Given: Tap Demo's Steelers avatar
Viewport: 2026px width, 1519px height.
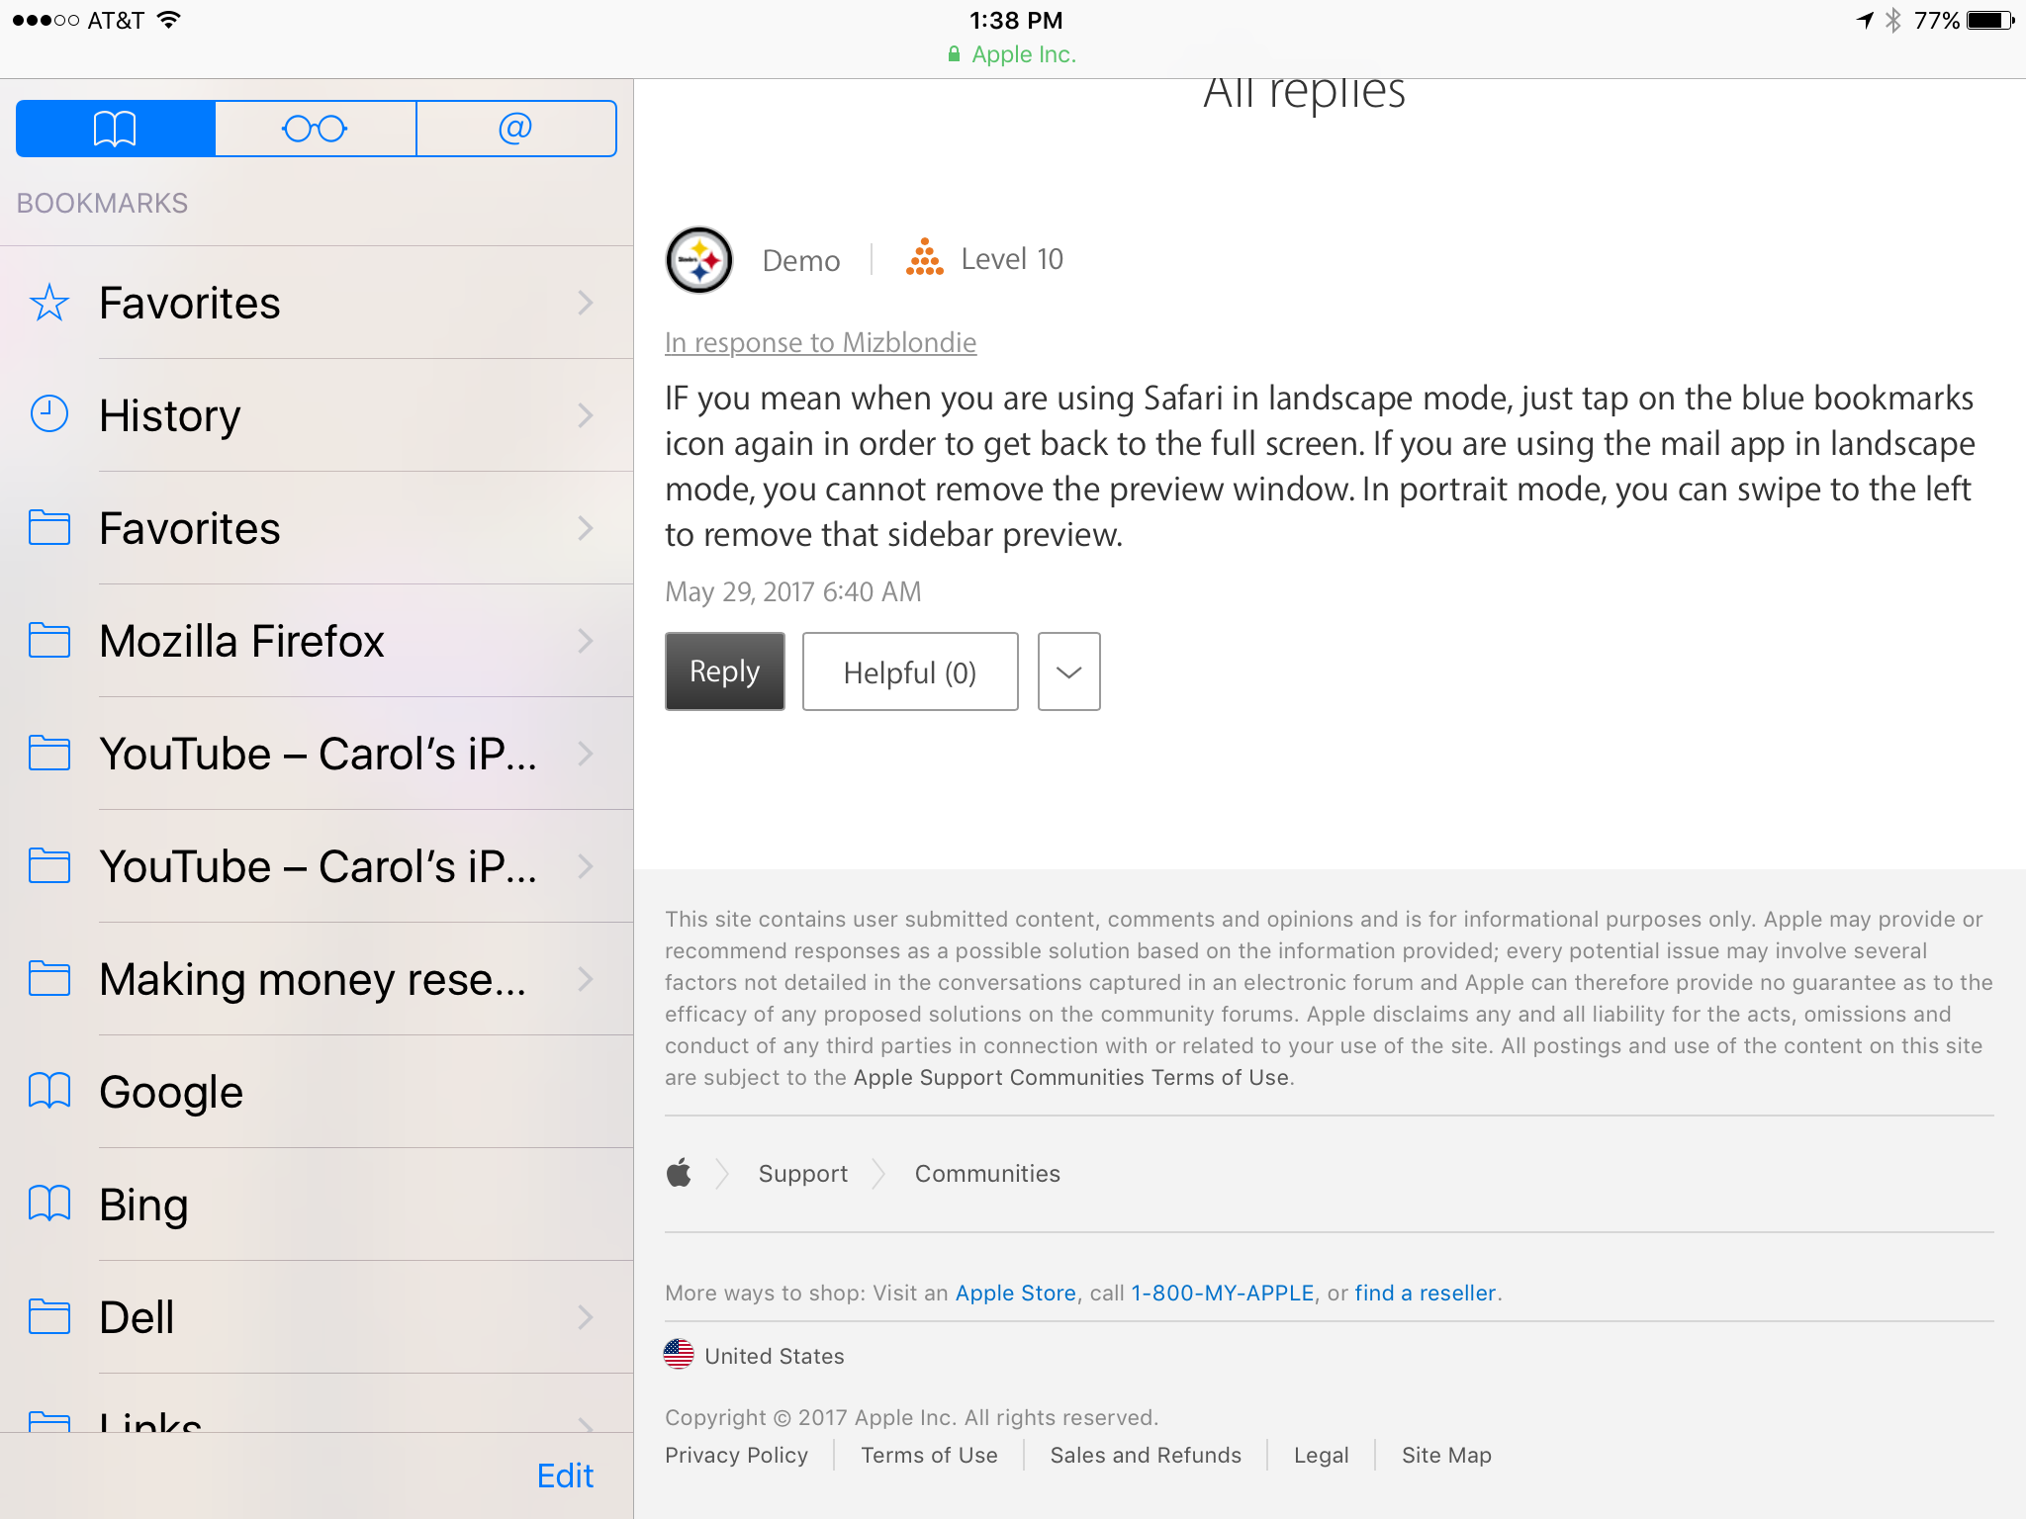Looking at the screenshot, I should tap(699, 260).
